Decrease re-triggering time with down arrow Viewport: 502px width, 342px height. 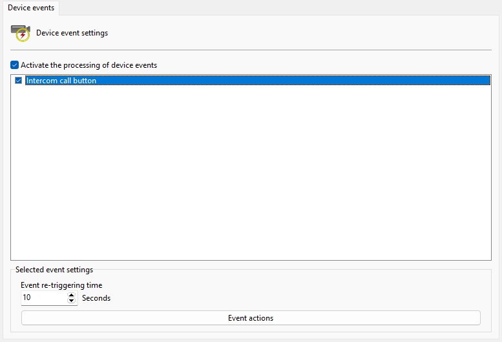[x=72, y=301]
